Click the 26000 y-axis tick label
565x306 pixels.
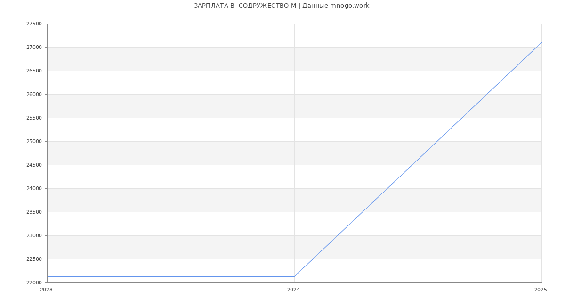click(34, 95)
